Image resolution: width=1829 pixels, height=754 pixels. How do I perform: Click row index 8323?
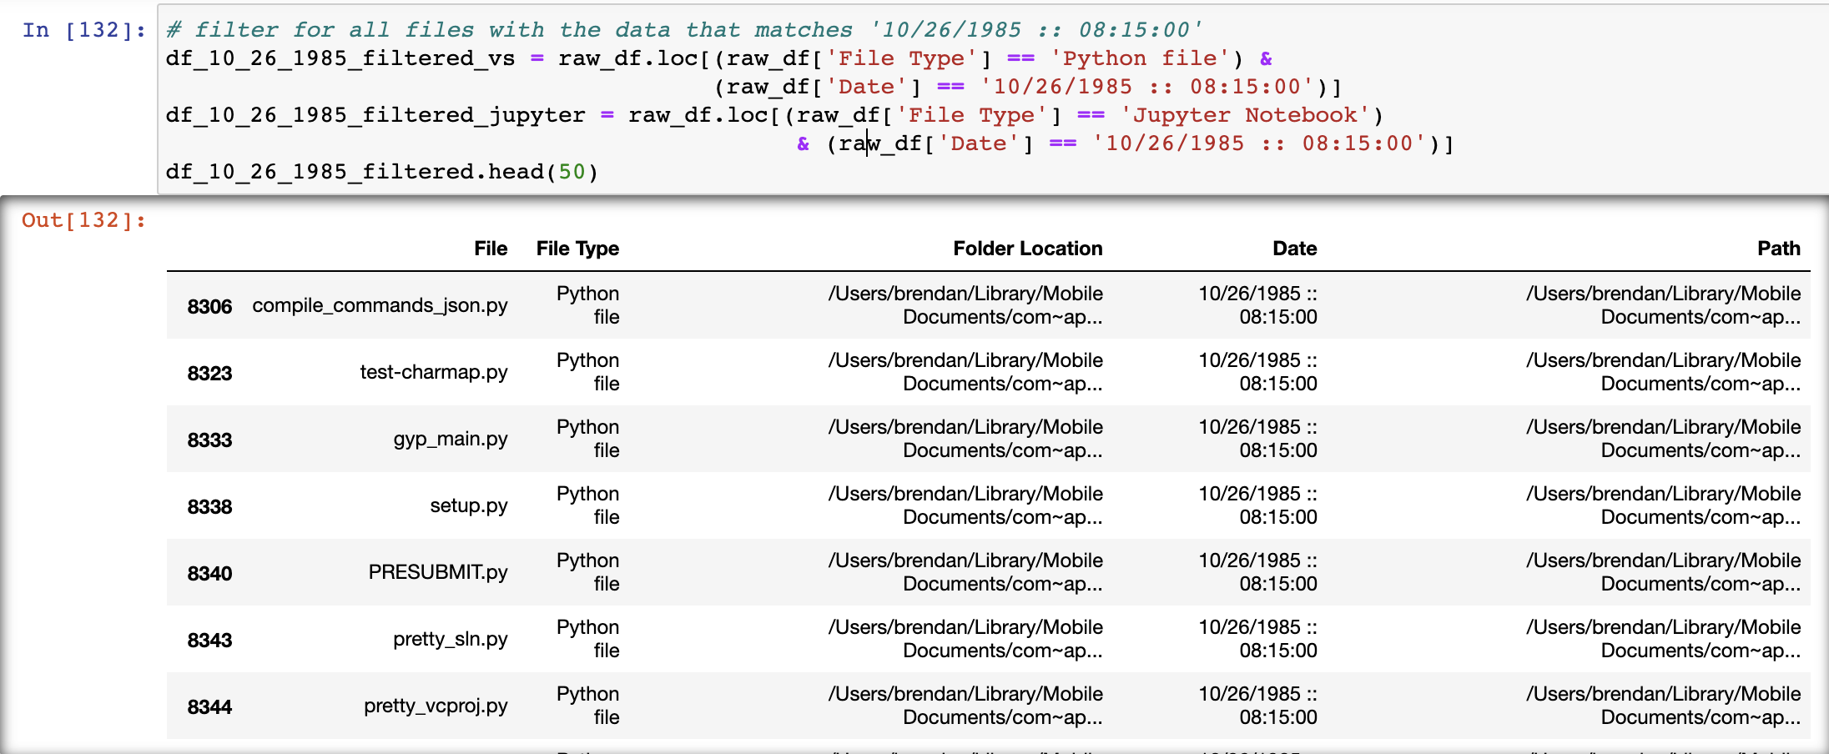[x=209, y=373]
